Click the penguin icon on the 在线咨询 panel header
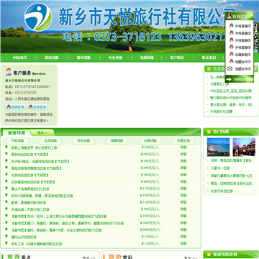 click(229, 16)
